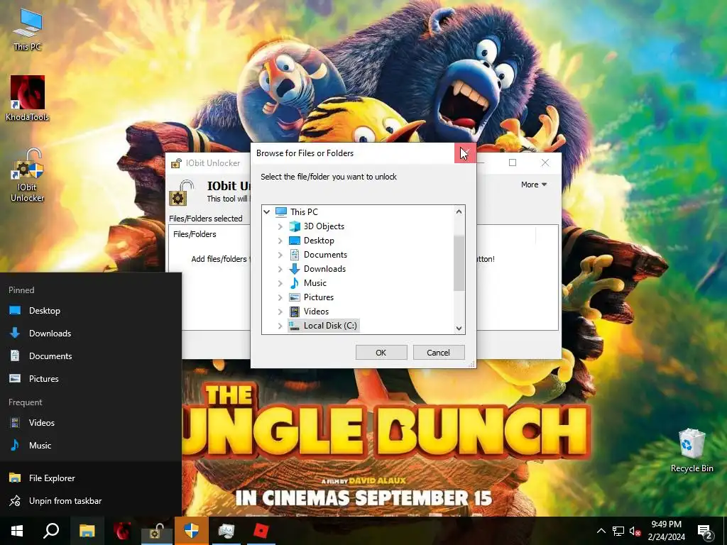Expand the Music tree node

point(280,283)
